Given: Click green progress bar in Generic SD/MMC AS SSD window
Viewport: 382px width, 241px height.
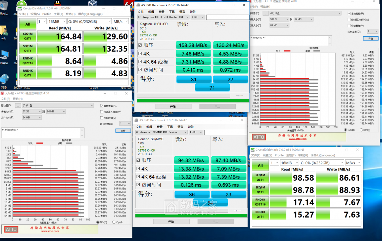Looking at the screenshot, I should point(191,215).
